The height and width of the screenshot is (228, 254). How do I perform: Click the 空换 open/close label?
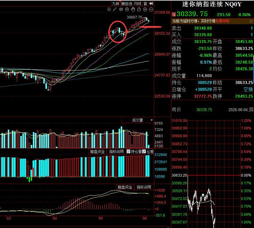point(248,89)
